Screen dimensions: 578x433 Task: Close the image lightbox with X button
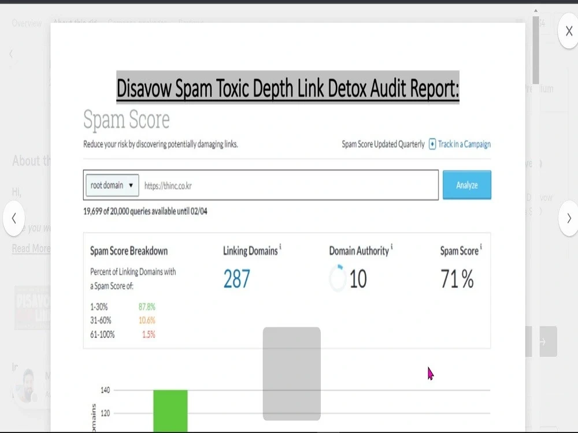tap(569, 31)
